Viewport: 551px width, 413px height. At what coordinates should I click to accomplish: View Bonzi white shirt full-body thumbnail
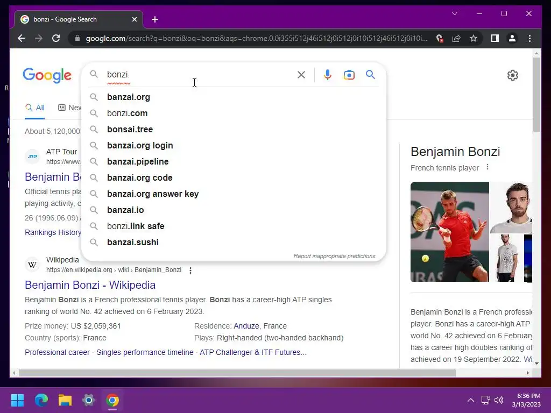(x=506, y=258)
